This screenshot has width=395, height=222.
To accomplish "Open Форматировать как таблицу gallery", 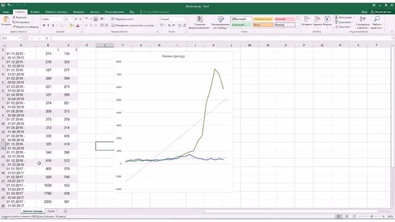I will tap(220, 22).
